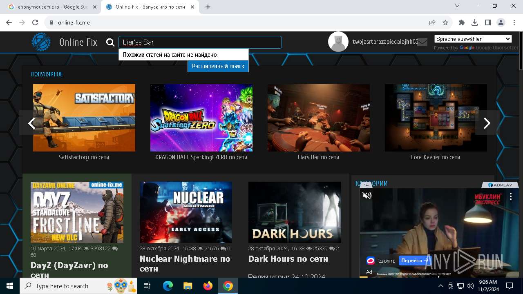The image size is (523, 294).
Task: Open Chrome extensions puzzle icon
Action: 462,23
